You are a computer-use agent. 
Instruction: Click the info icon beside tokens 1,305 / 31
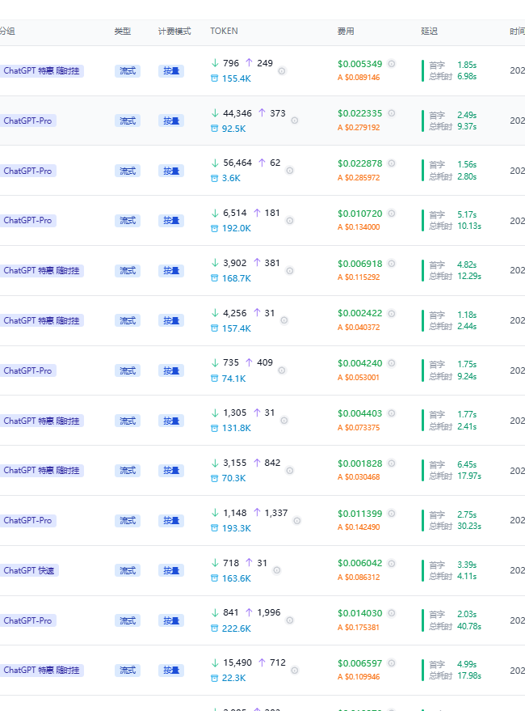click(x=284, y=421)
